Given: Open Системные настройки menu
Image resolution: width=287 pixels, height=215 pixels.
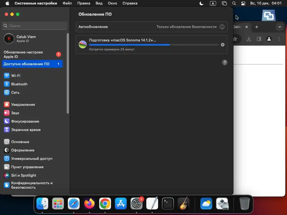Looking at the screenshot, I should click(36, 3).
